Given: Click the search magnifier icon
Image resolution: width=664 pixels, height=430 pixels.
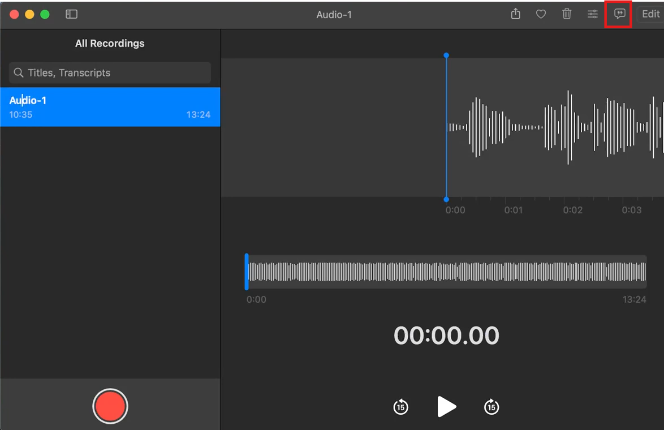Looking at the screenshot, I should tap(18, 73).
